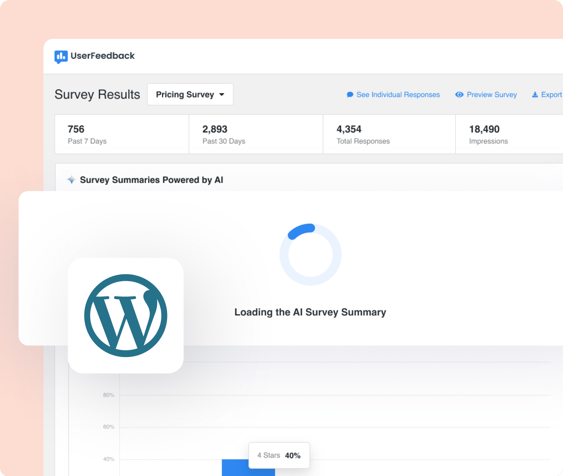Click the blue 4 Stars chart bar
The image size is (563, 476).
click(248, 468)
